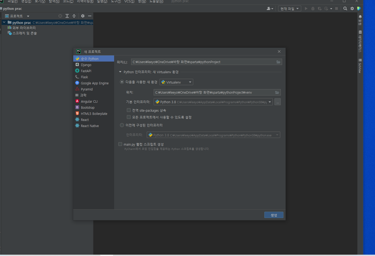This screenshot has height=256, width=375.
Task: Click the Stop square icon
Action: (x=337, y=8)
